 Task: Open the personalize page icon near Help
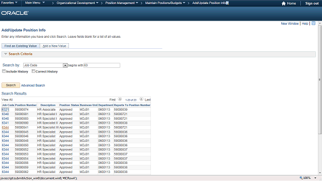[x=313, y=24]
